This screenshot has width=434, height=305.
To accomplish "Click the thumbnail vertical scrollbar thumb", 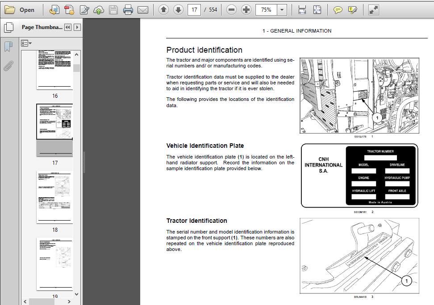I will 77,68.
